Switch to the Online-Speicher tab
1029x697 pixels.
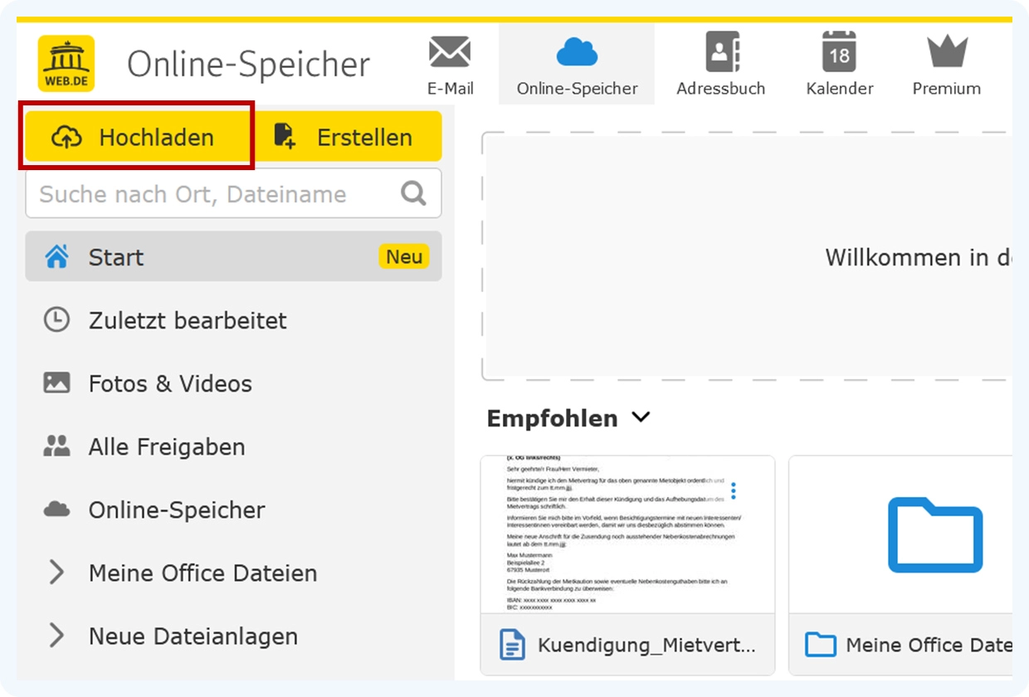(x=577, y=65)
